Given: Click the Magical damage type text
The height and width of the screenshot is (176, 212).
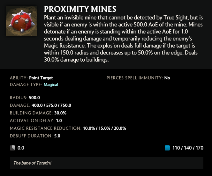Looking at the screenshot, I should click(x=51, y=84).
